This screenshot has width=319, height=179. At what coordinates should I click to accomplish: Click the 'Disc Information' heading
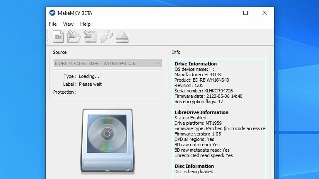coord(194,166)
